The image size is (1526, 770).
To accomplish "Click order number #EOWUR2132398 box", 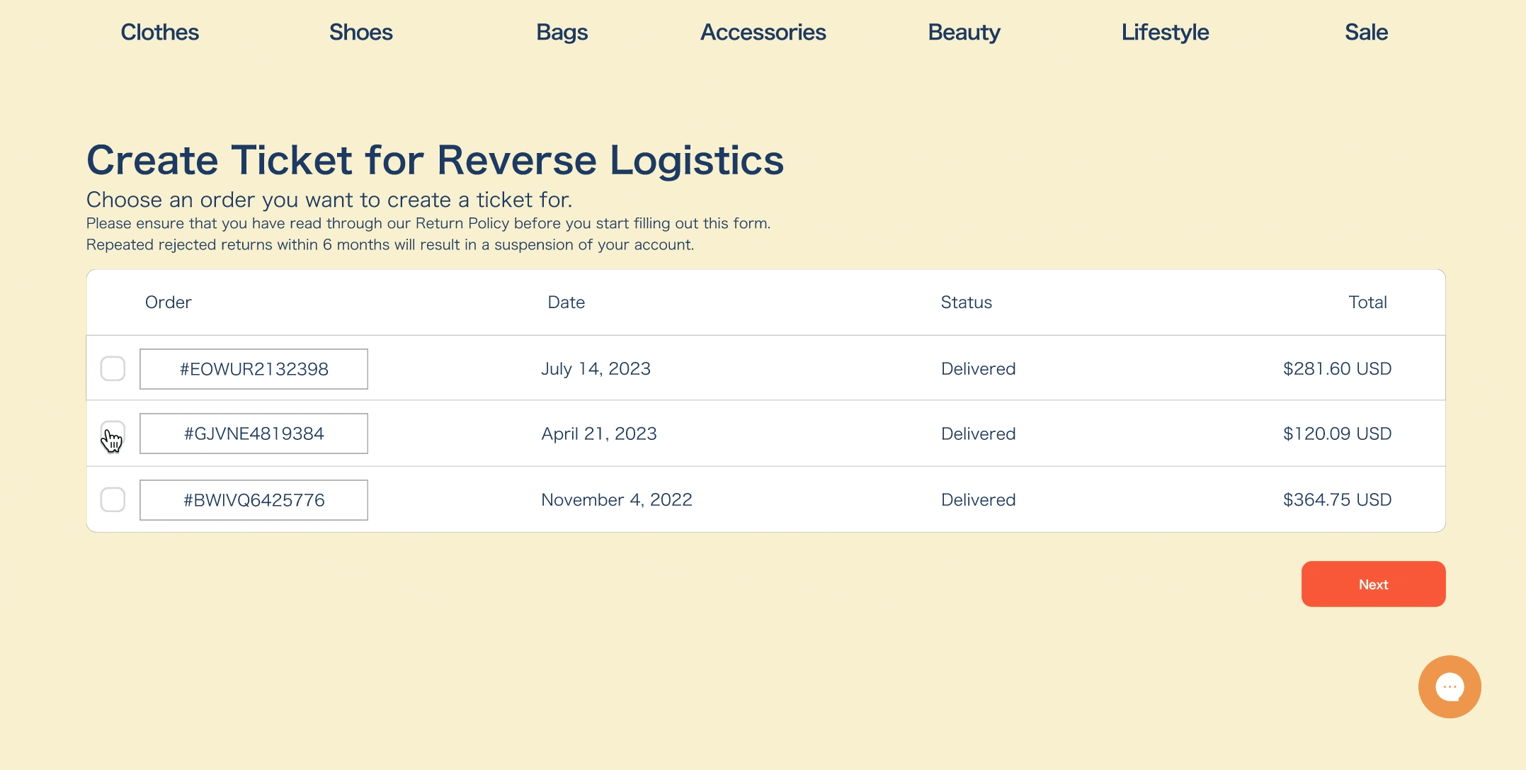I will [x=254, y=368].
